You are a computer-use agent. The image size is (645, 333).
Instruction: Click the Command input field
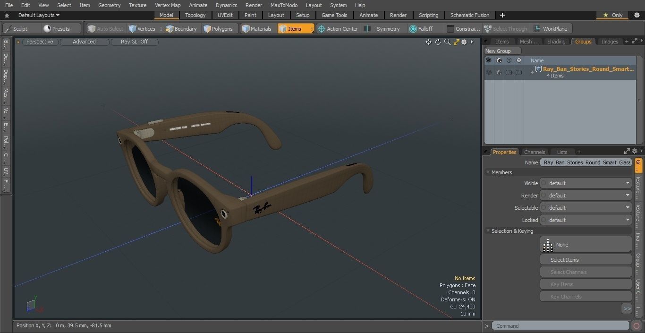point(560,326)
